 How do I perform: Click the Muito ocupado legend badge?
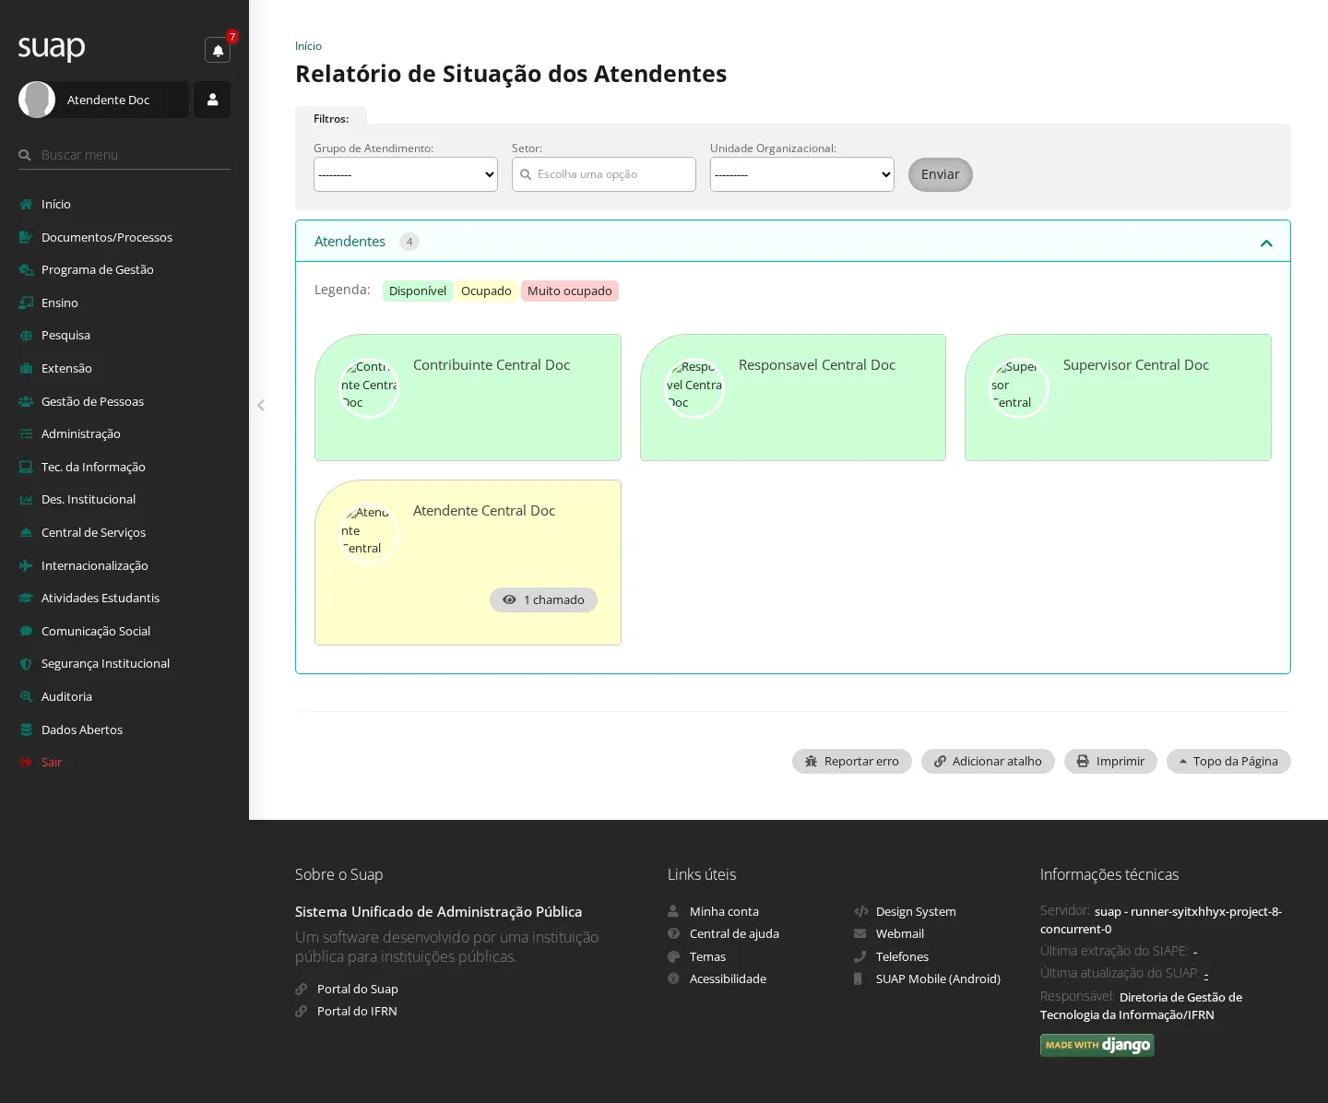570,291
